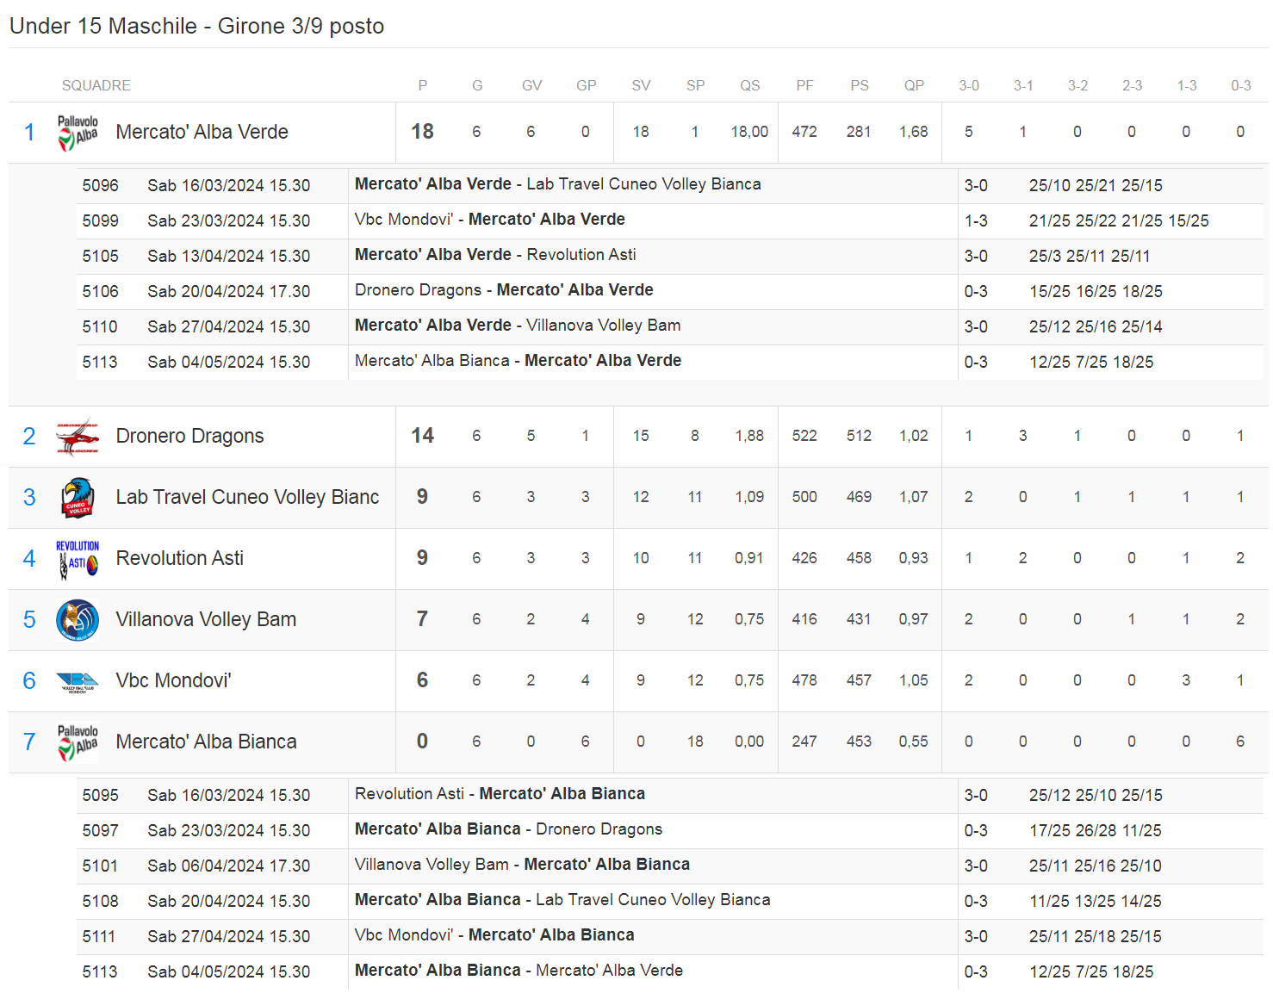Expand Lab Travel Cuneo Volley Bianc row
The width and height of the screenshot is (1273, 993).
[638, 498]
